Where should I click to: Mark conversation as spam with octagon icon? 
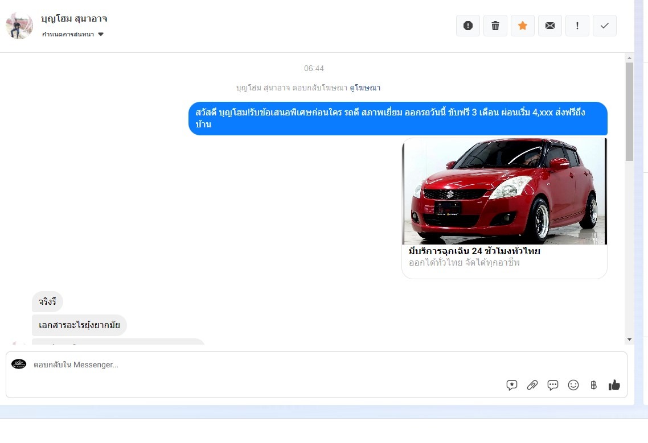(468, 26)
